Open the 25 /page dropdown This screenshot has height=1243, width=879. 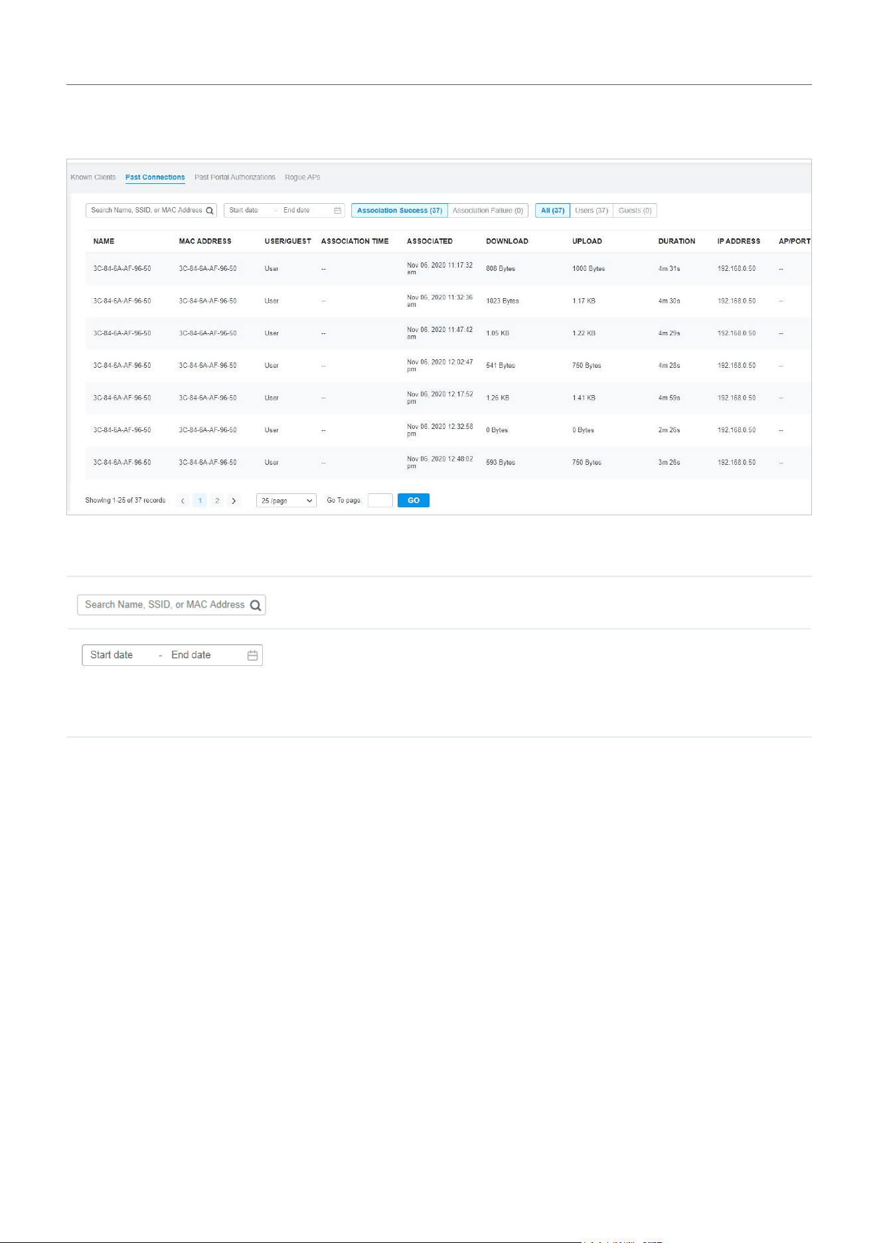pyautogui.click(x=287, y=501)
